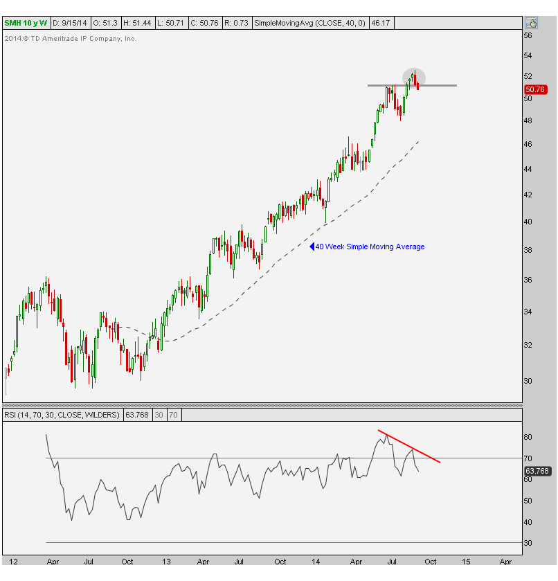This screenshot has height=581, width=558.
Task: Click the RSI axis label 80
Action: pyautogui.click(x=528, y=437)
